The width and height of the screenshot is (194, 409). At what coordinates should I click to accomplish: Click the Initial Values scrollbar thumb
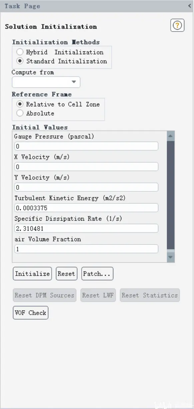point(171,195)
